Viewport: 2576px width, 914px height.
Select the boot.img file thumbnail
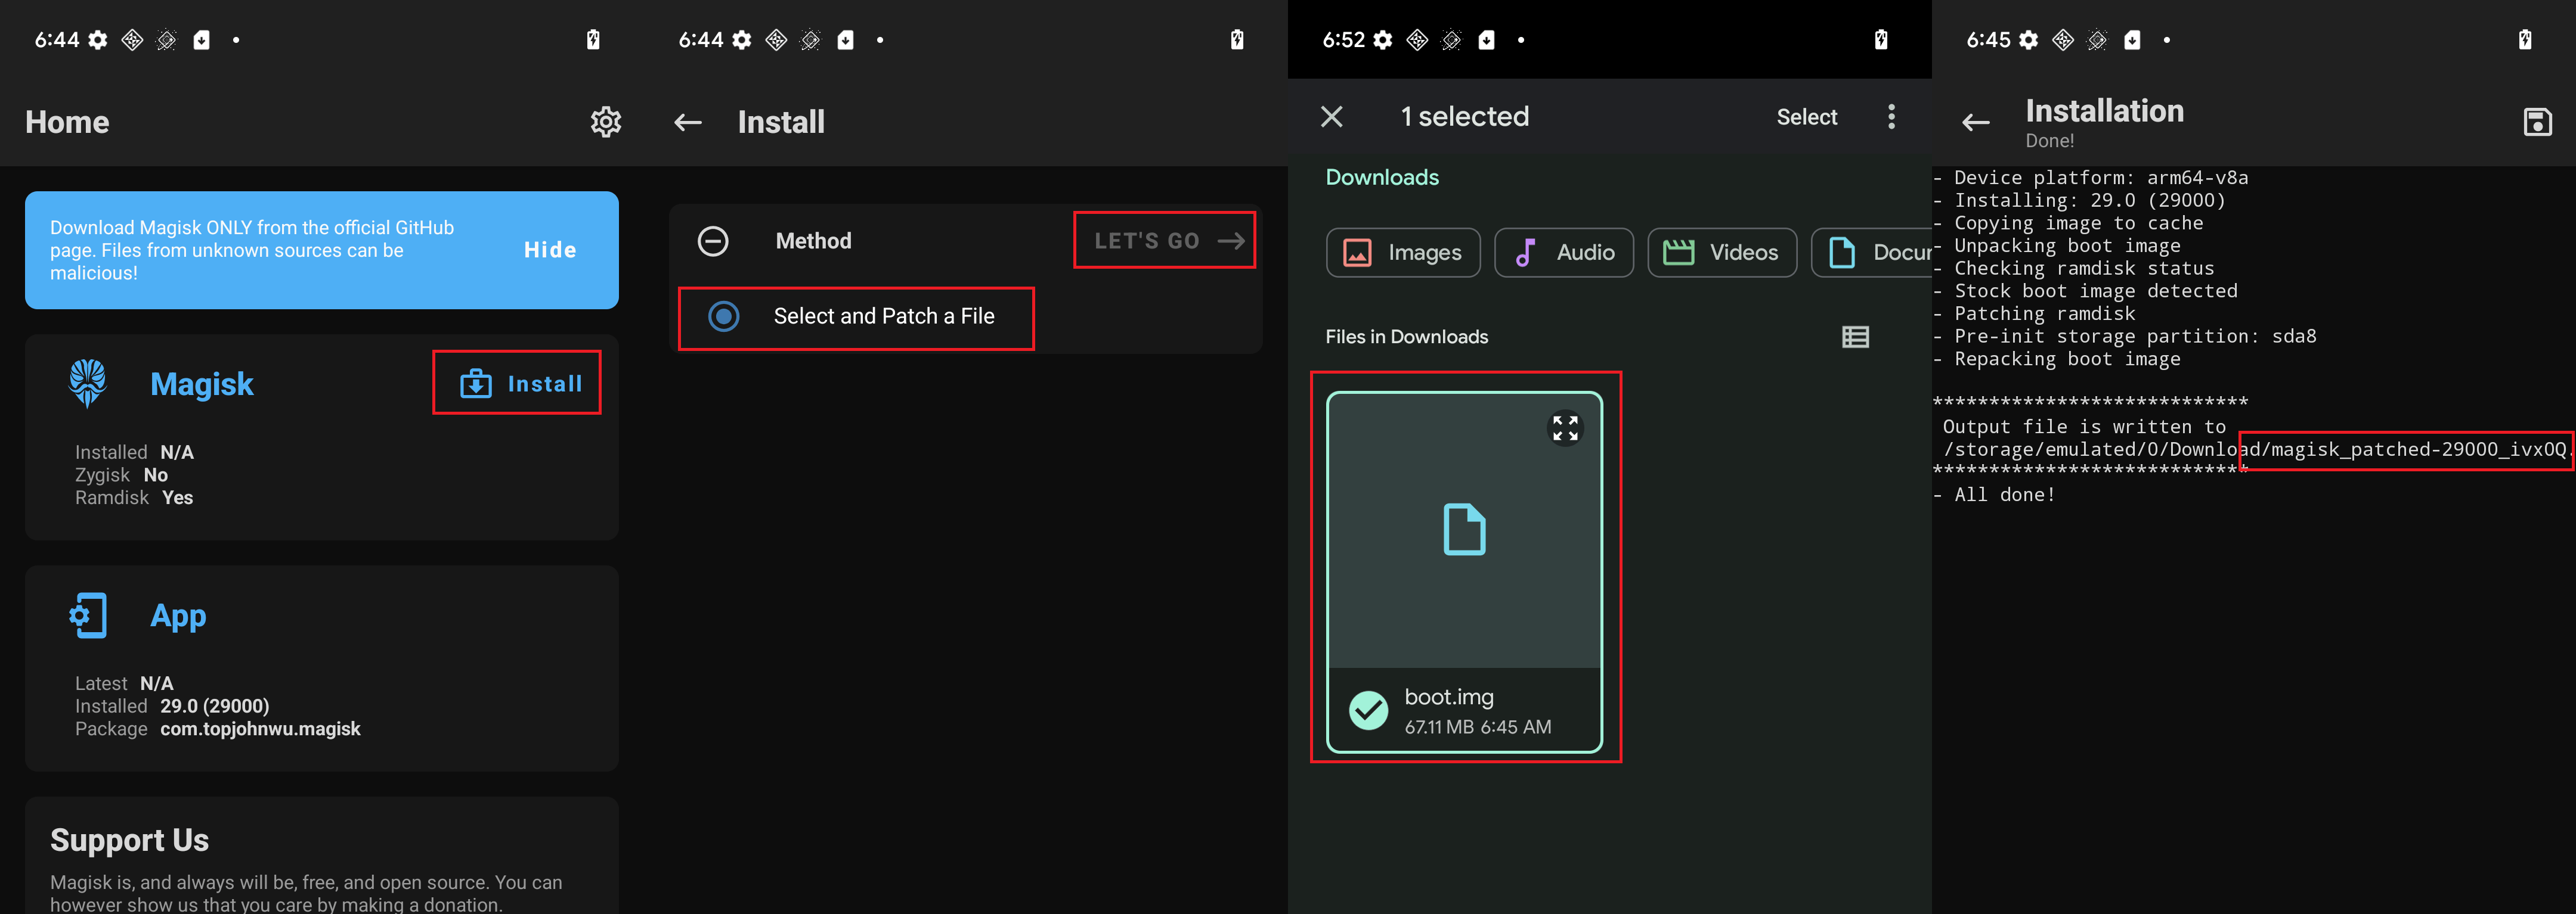[x=1466, y=530]
